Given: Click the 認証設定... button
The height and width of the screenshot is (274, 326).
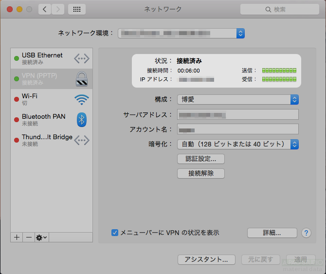Looking at the screenshot, I should click(201, 159).
